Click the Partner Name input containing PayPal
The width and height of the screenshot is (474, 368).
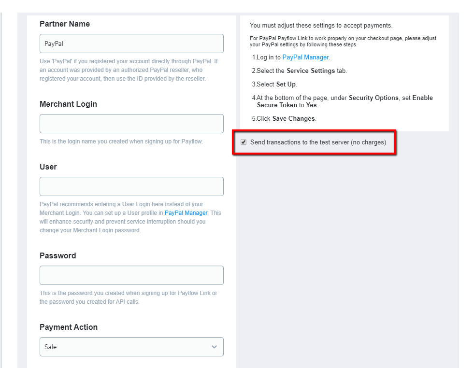click(x=131, y=43)
